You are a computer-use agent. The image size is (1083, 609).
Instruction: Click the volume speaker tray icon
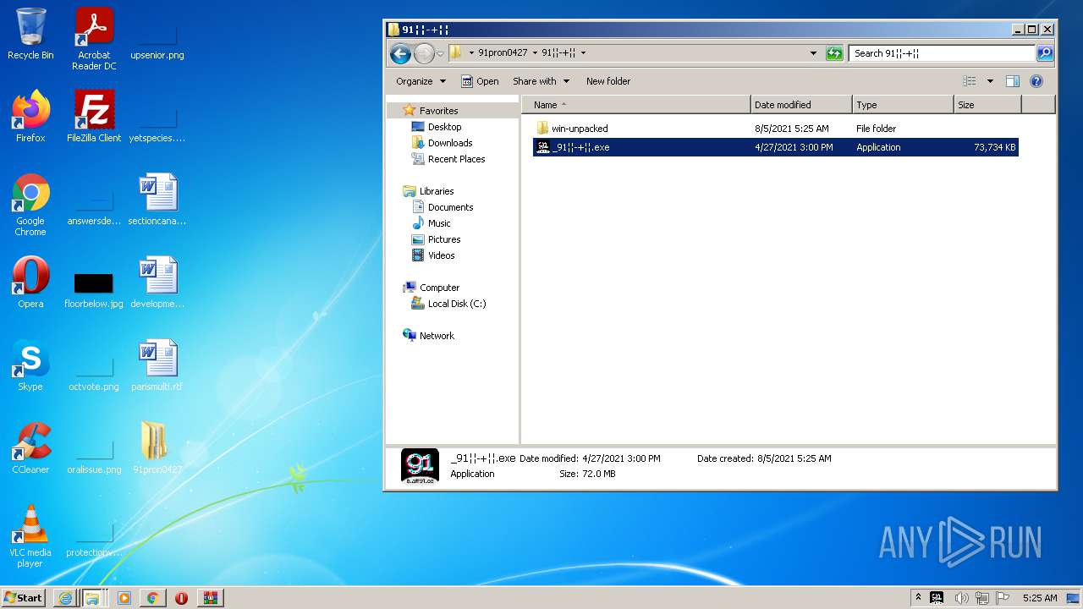(961, 597)
